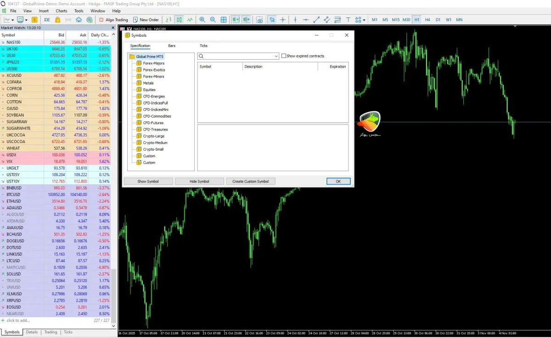Click the shapes objects toolbar icon
Image resolution: width=551 pixels, height=338 pixels.
pos(358,20)
